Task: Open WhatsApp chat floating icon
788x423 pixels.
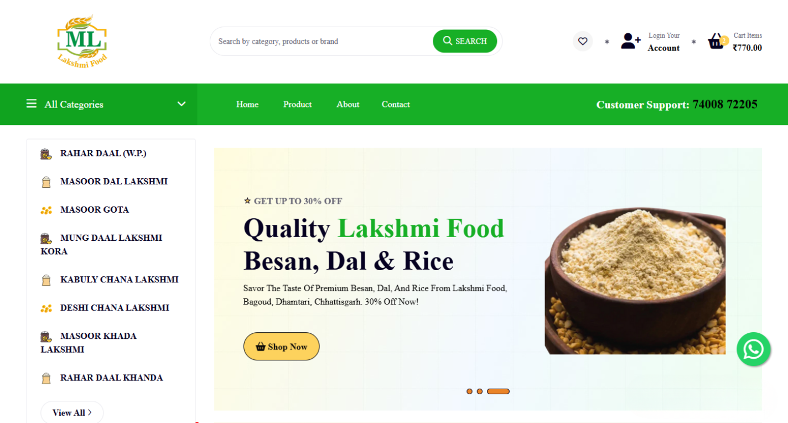Action: 753,349
